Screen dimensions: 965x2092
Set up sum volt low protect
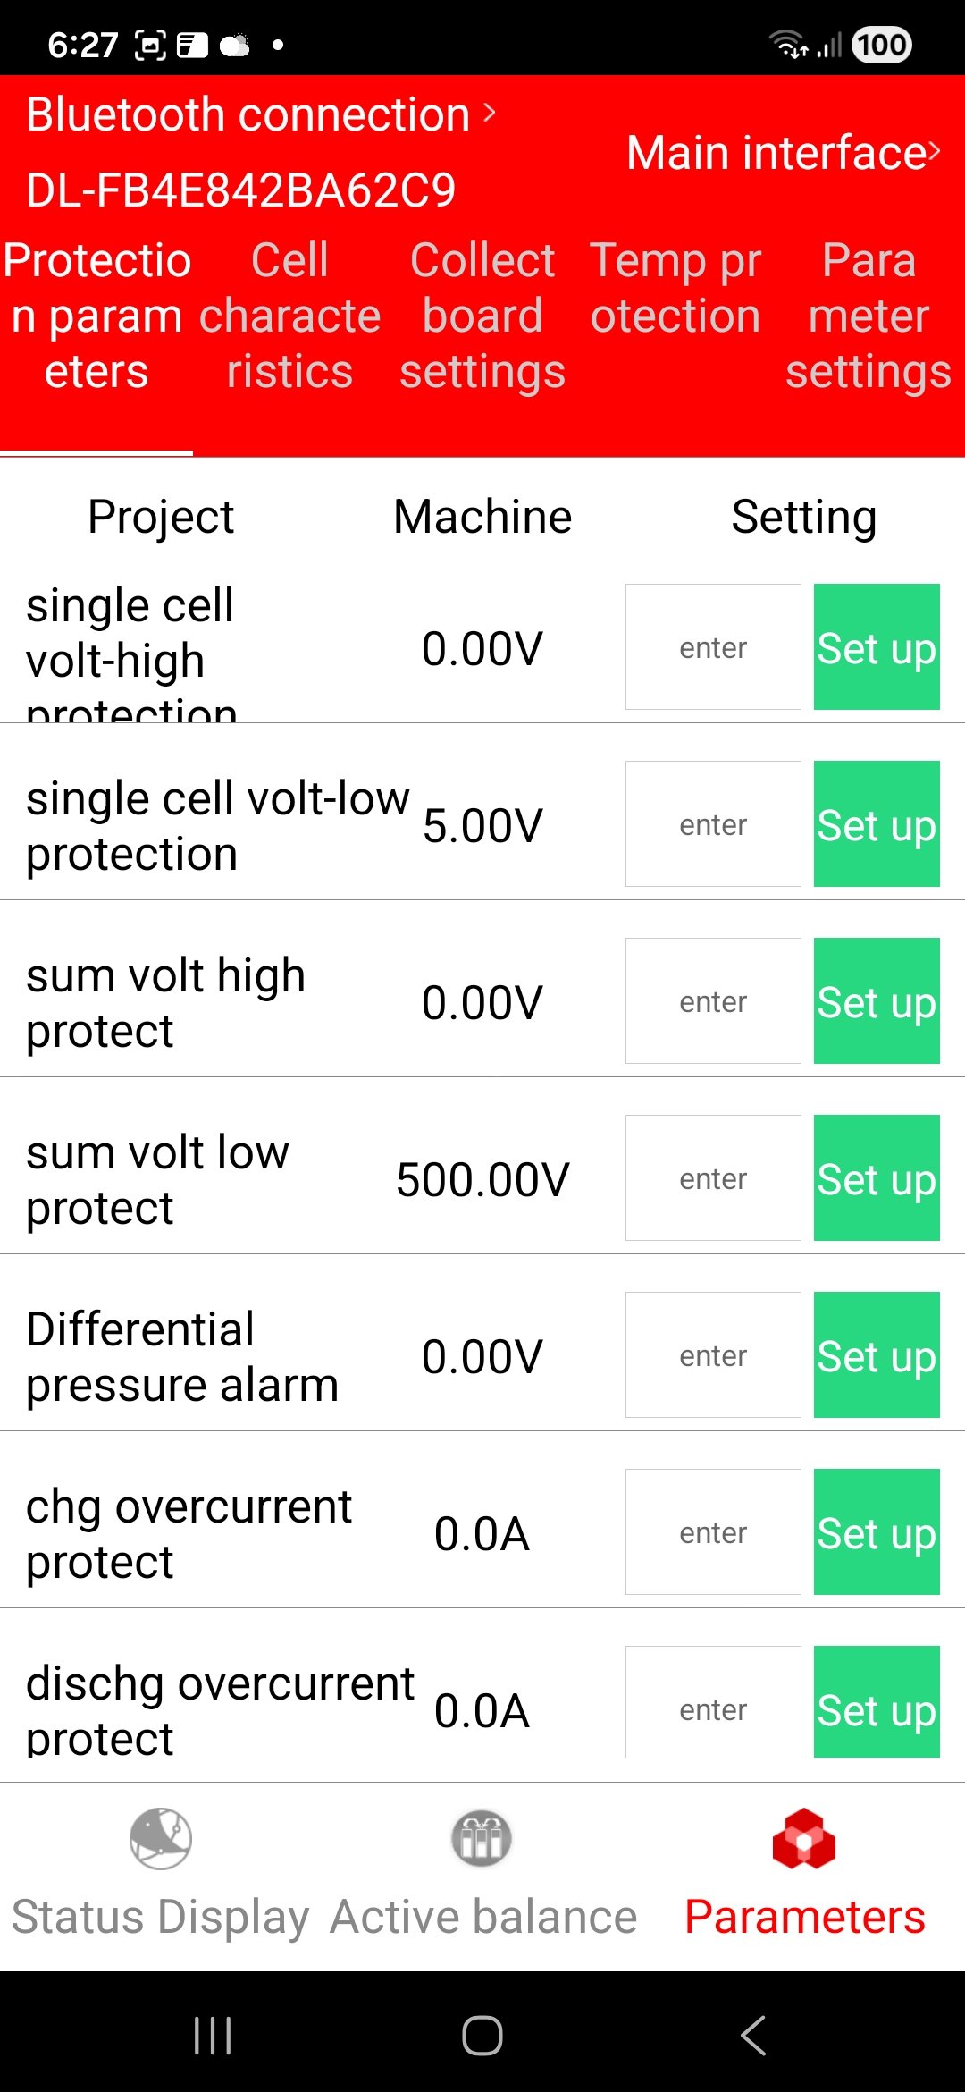(877, 1177)
